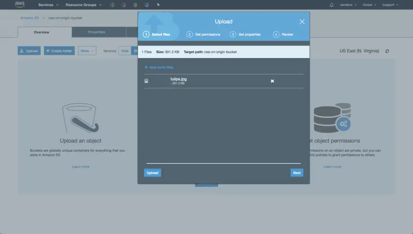Click the csa-crr-origin-bucket breadcrumb text
This screenshot has height=234, width=413.
(65, 18)
